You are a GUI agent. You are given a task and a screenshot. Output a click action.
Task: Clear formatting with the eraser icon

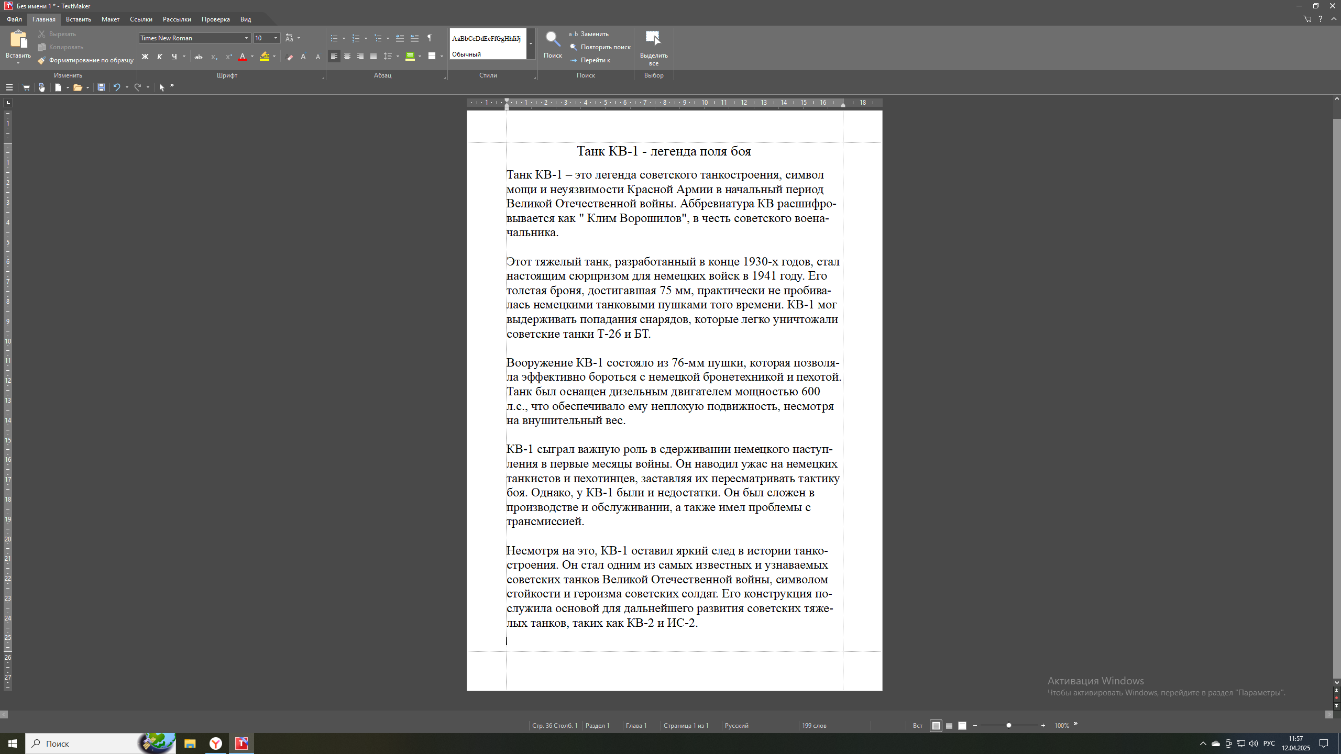(290, 57)
